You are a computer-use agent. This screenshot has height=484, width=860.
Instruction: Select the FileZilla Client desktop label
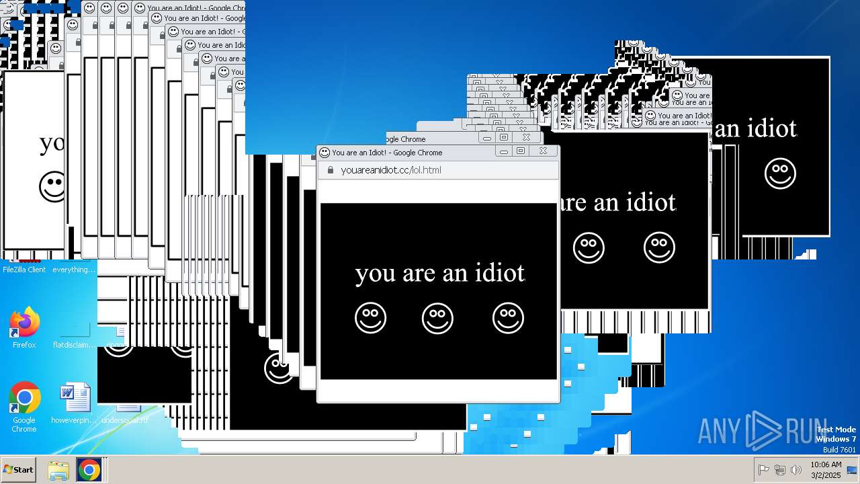24,270
